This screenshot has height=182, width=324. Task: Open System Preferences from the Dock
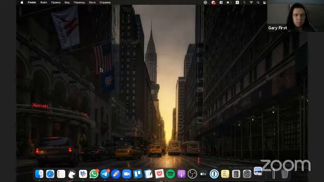[x=247, y=174]
